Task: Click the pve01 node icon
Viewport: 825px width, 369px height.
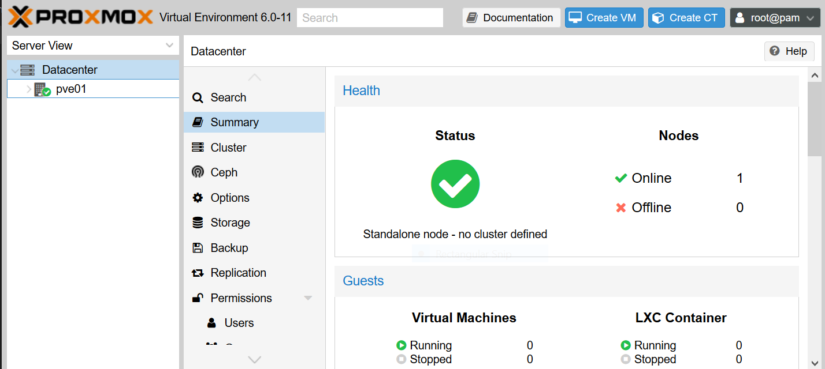Action: click(x=42, y=89)
